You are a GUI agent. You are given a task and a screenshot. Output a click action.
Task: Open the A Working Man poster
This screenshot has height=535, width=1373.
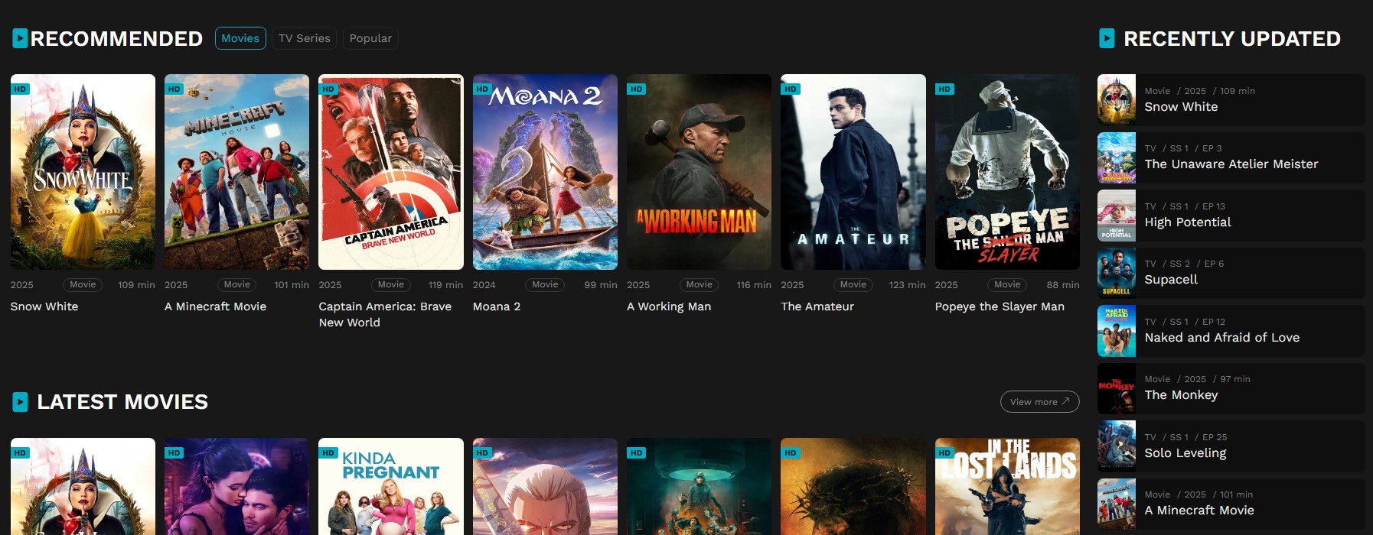tap(699, 172)
